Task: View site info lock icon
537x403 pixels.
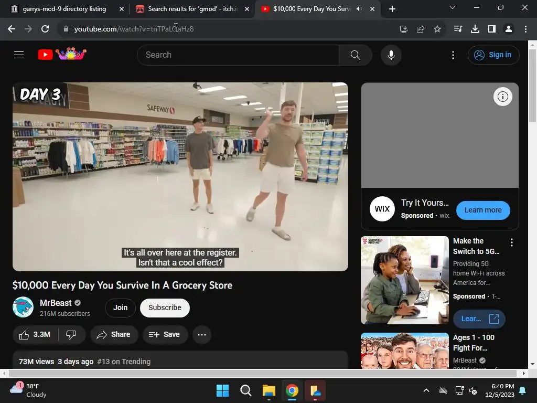Action: (66, 29)
